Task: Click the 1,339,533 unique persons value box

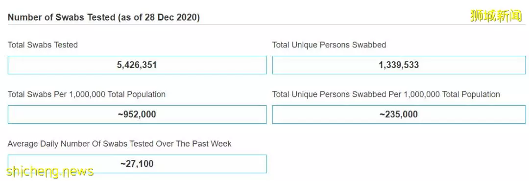Action: [399, 65]
